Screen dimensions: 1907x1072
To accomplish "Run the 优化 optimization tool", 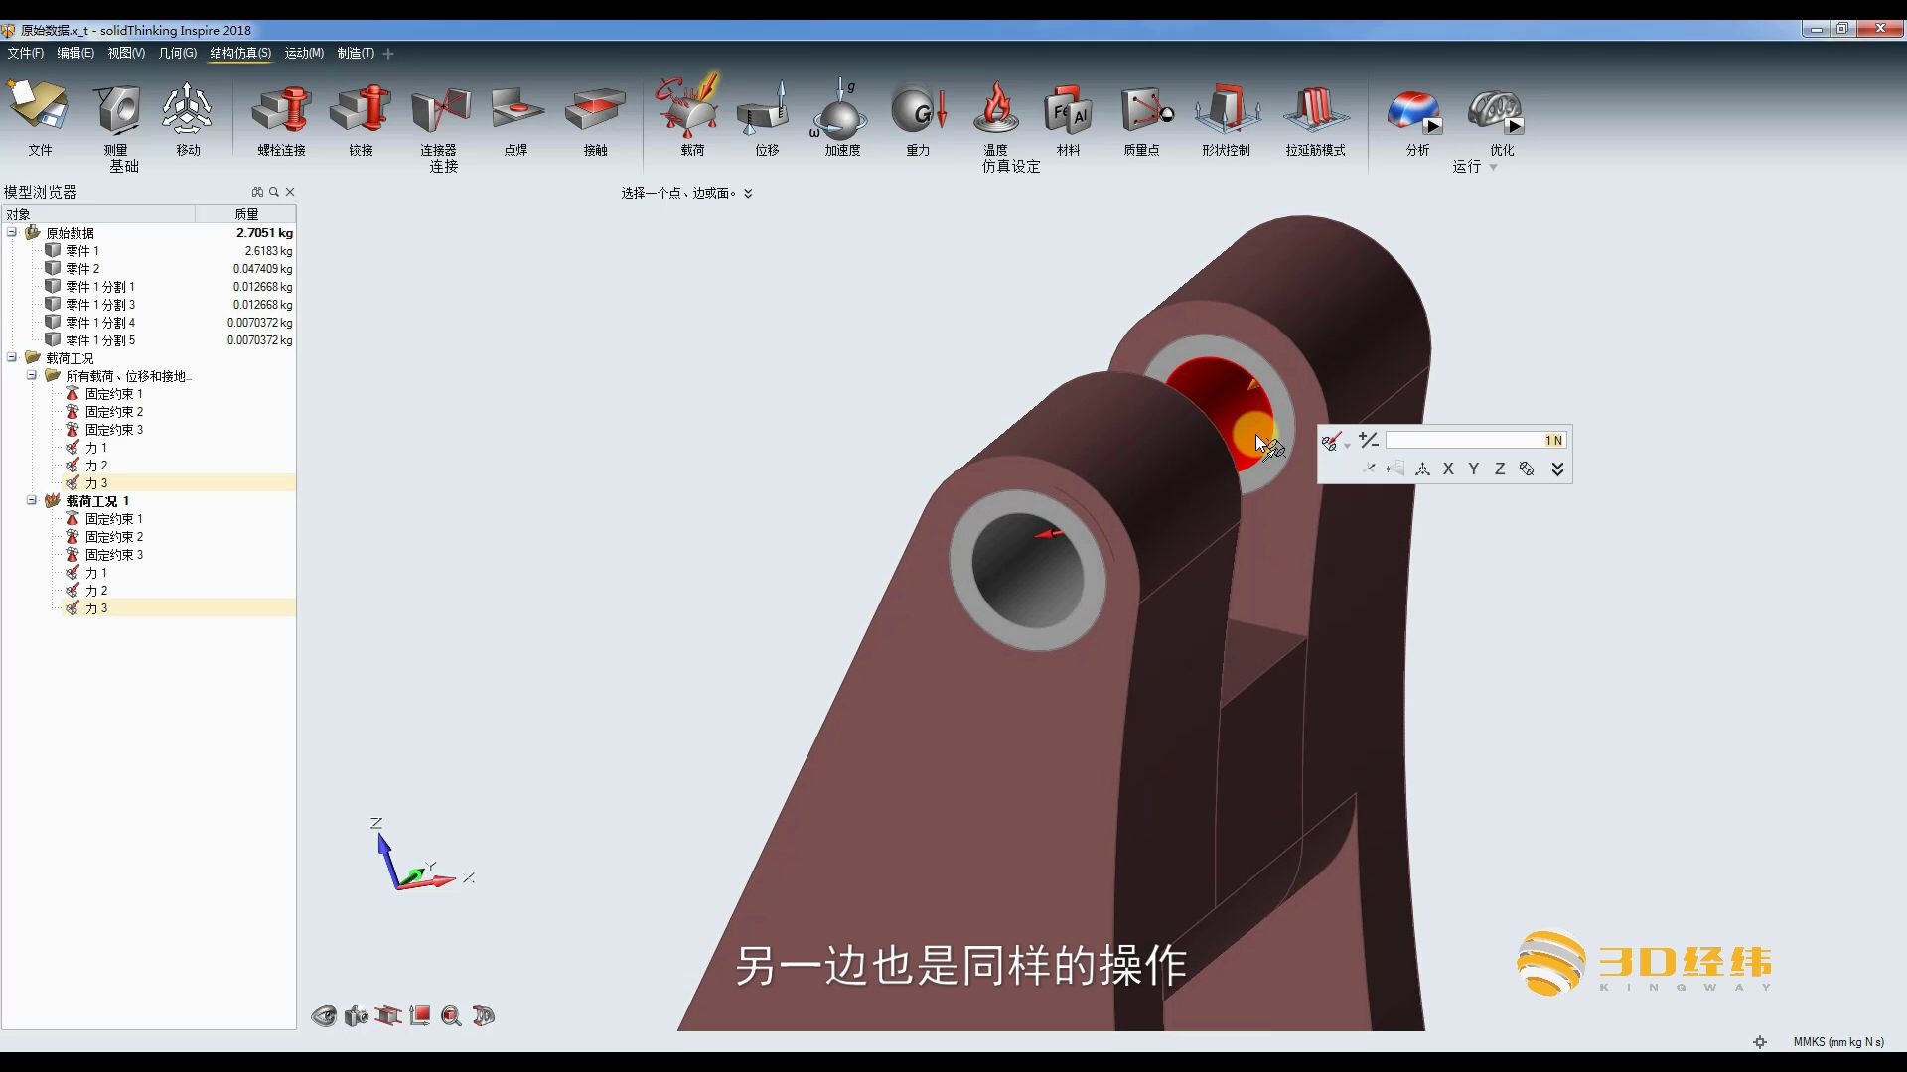I will pyautogui.click(x=1496, y=111).
